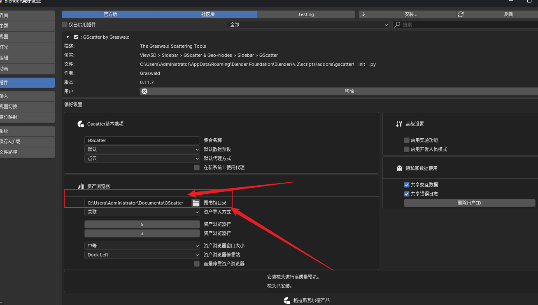
Task: Click the 安装... button
Action: (407, 14)
